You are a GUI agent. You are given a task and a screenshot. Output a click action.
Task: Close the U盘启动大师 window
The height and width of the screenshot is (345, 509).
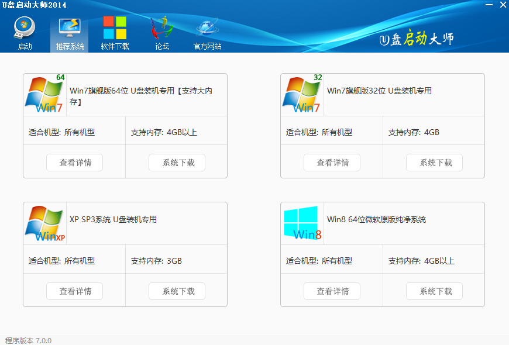click(503, 5)
